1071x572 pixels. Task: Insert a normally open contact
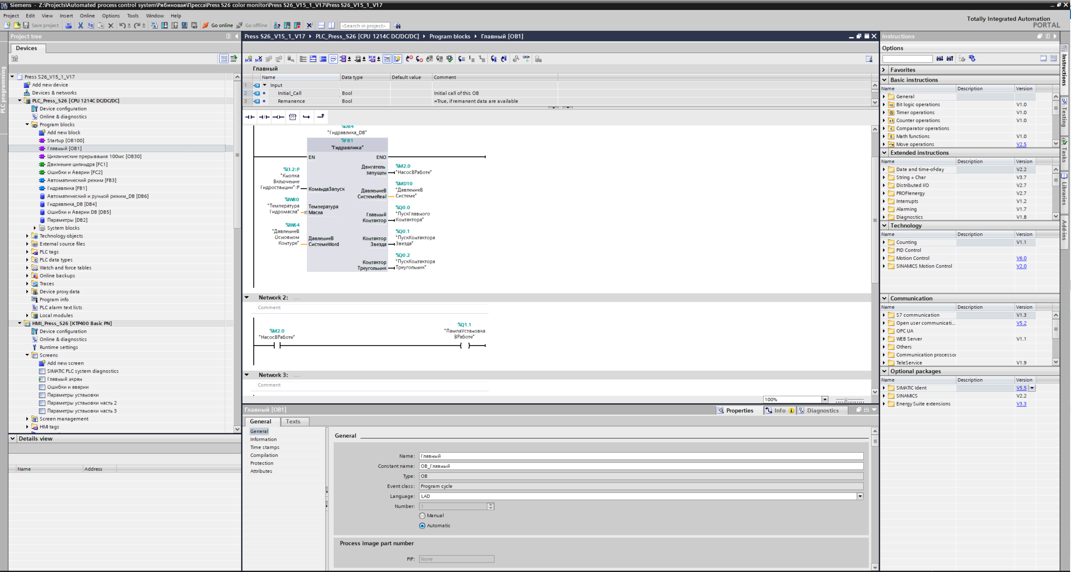click(250, 117)
